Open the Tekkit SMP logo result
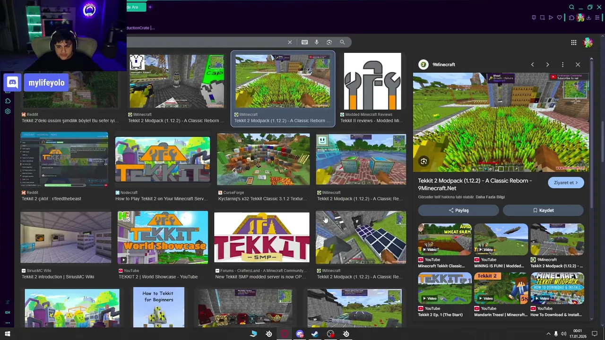Image resolution: width=605 pixels, height=340 pixels. [x=262, y=237]
